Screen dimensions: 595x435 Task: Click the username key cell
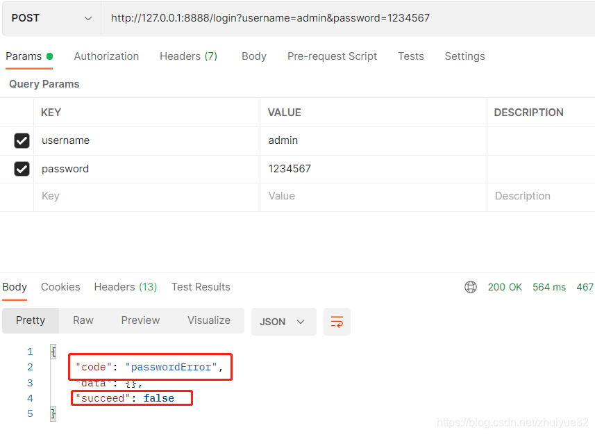click(x=147, y=140)
